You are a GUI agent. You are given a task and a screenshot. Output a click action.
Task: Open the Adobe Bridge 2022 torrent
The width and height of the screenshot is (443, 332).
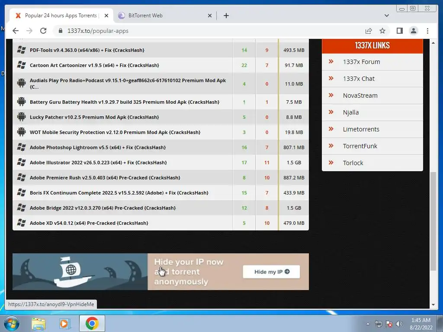pyautogui.click(x=103, y=208)
